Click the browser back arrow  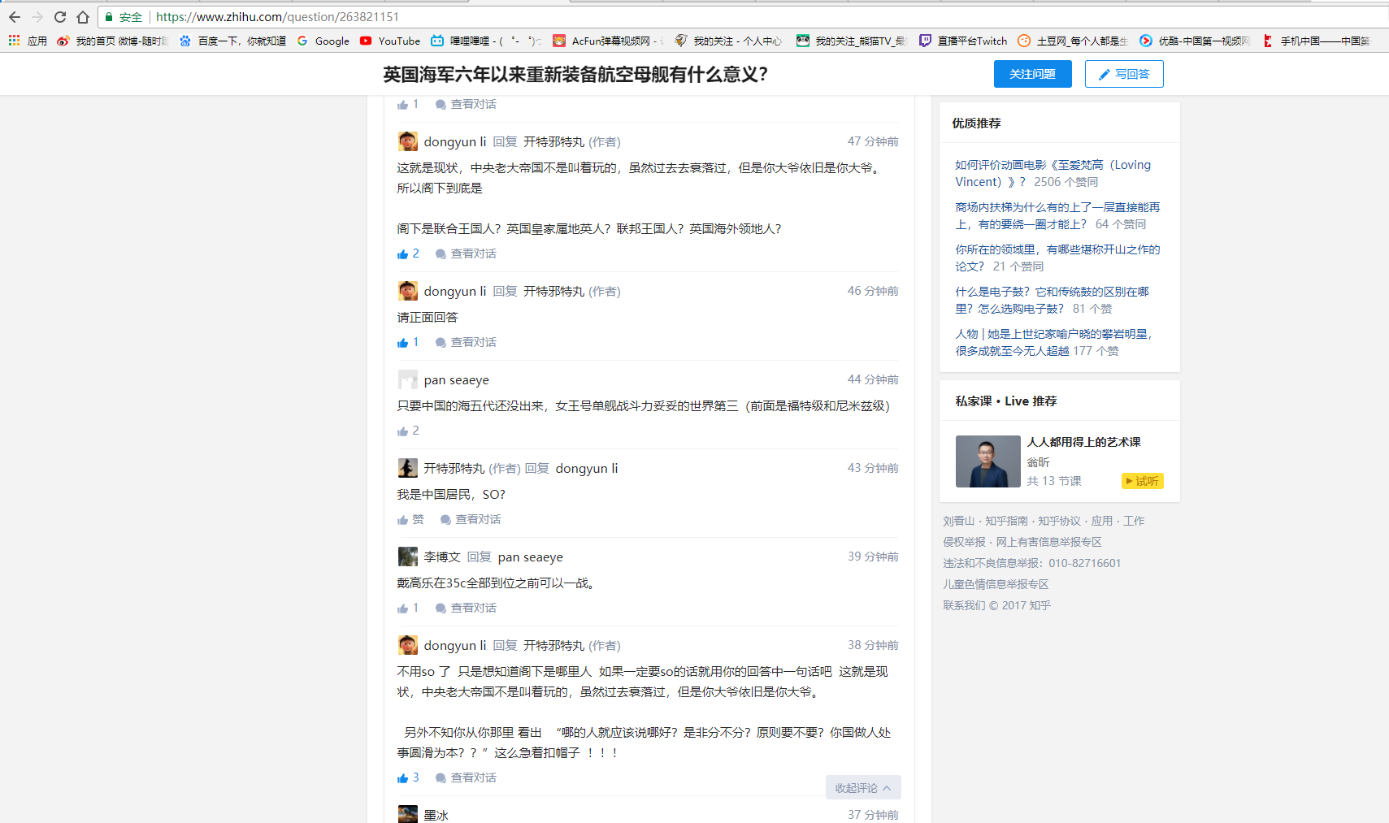pos(15,17)
